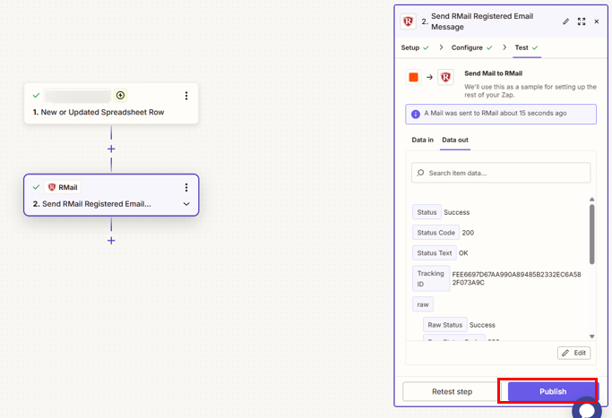This screenshot has height=418, width=612.
Task: Click the Search item data field
Action: (501, 173)
